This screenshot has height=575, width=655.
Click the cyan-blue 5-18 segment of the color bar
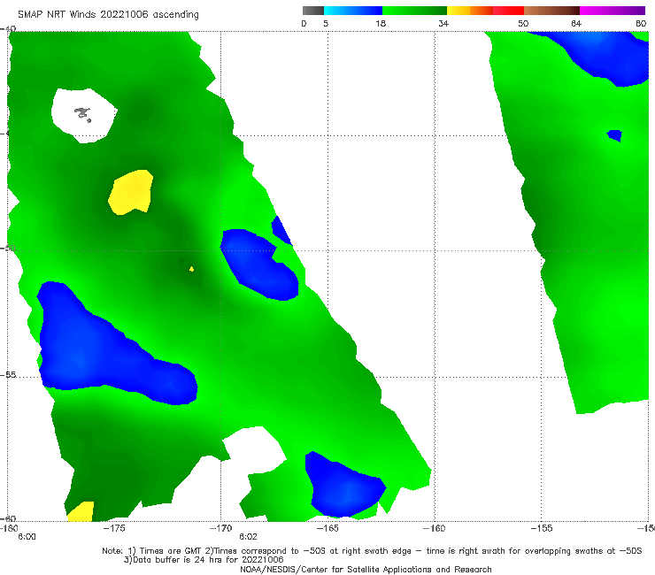click(353, 11)
